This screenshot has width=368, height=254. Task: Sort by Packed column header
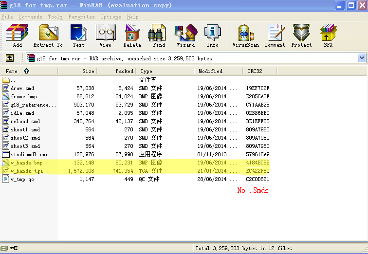coord(117,71)
